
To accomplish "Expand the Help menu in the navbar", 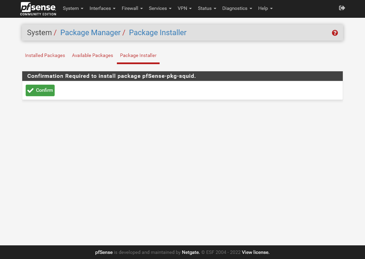I will click(x=265, y=8).
